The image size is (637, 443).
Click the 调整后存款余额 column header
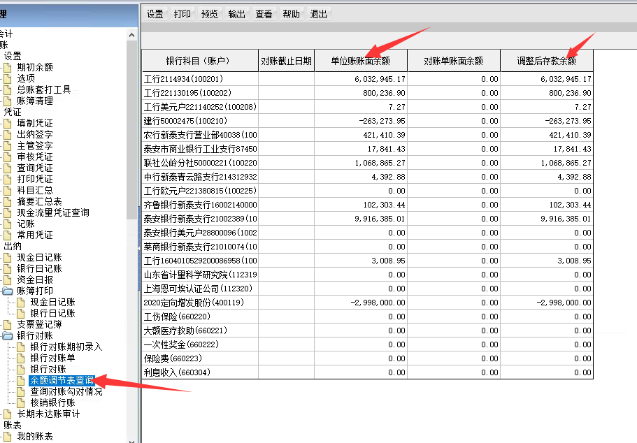coord(547,61)
